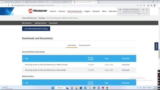Jump to the Getting Started section
Screen dimensions: 160x90
click(x=40, y=23)
